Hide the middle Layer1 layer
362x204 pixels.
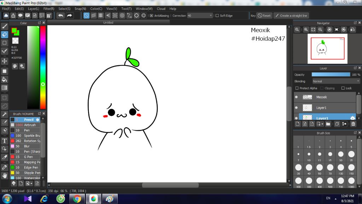(x=297, y=108)
